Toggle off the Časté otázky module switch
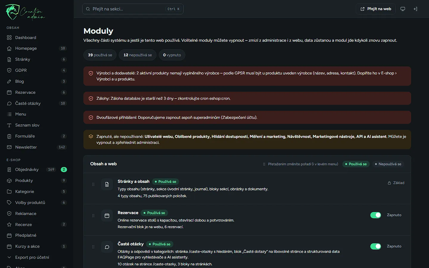 376,246
